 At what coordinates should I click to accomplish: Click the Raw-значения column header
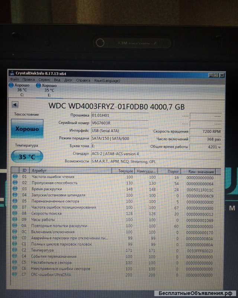(x=198, y=172)
